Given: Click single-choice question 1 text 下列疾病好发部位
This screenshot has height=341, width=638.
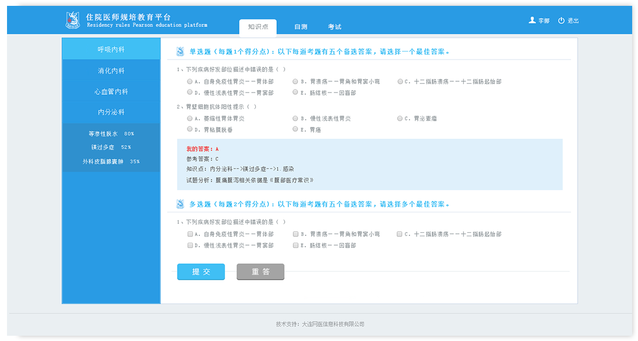Looking at the screenshot, I should (231, 70).
